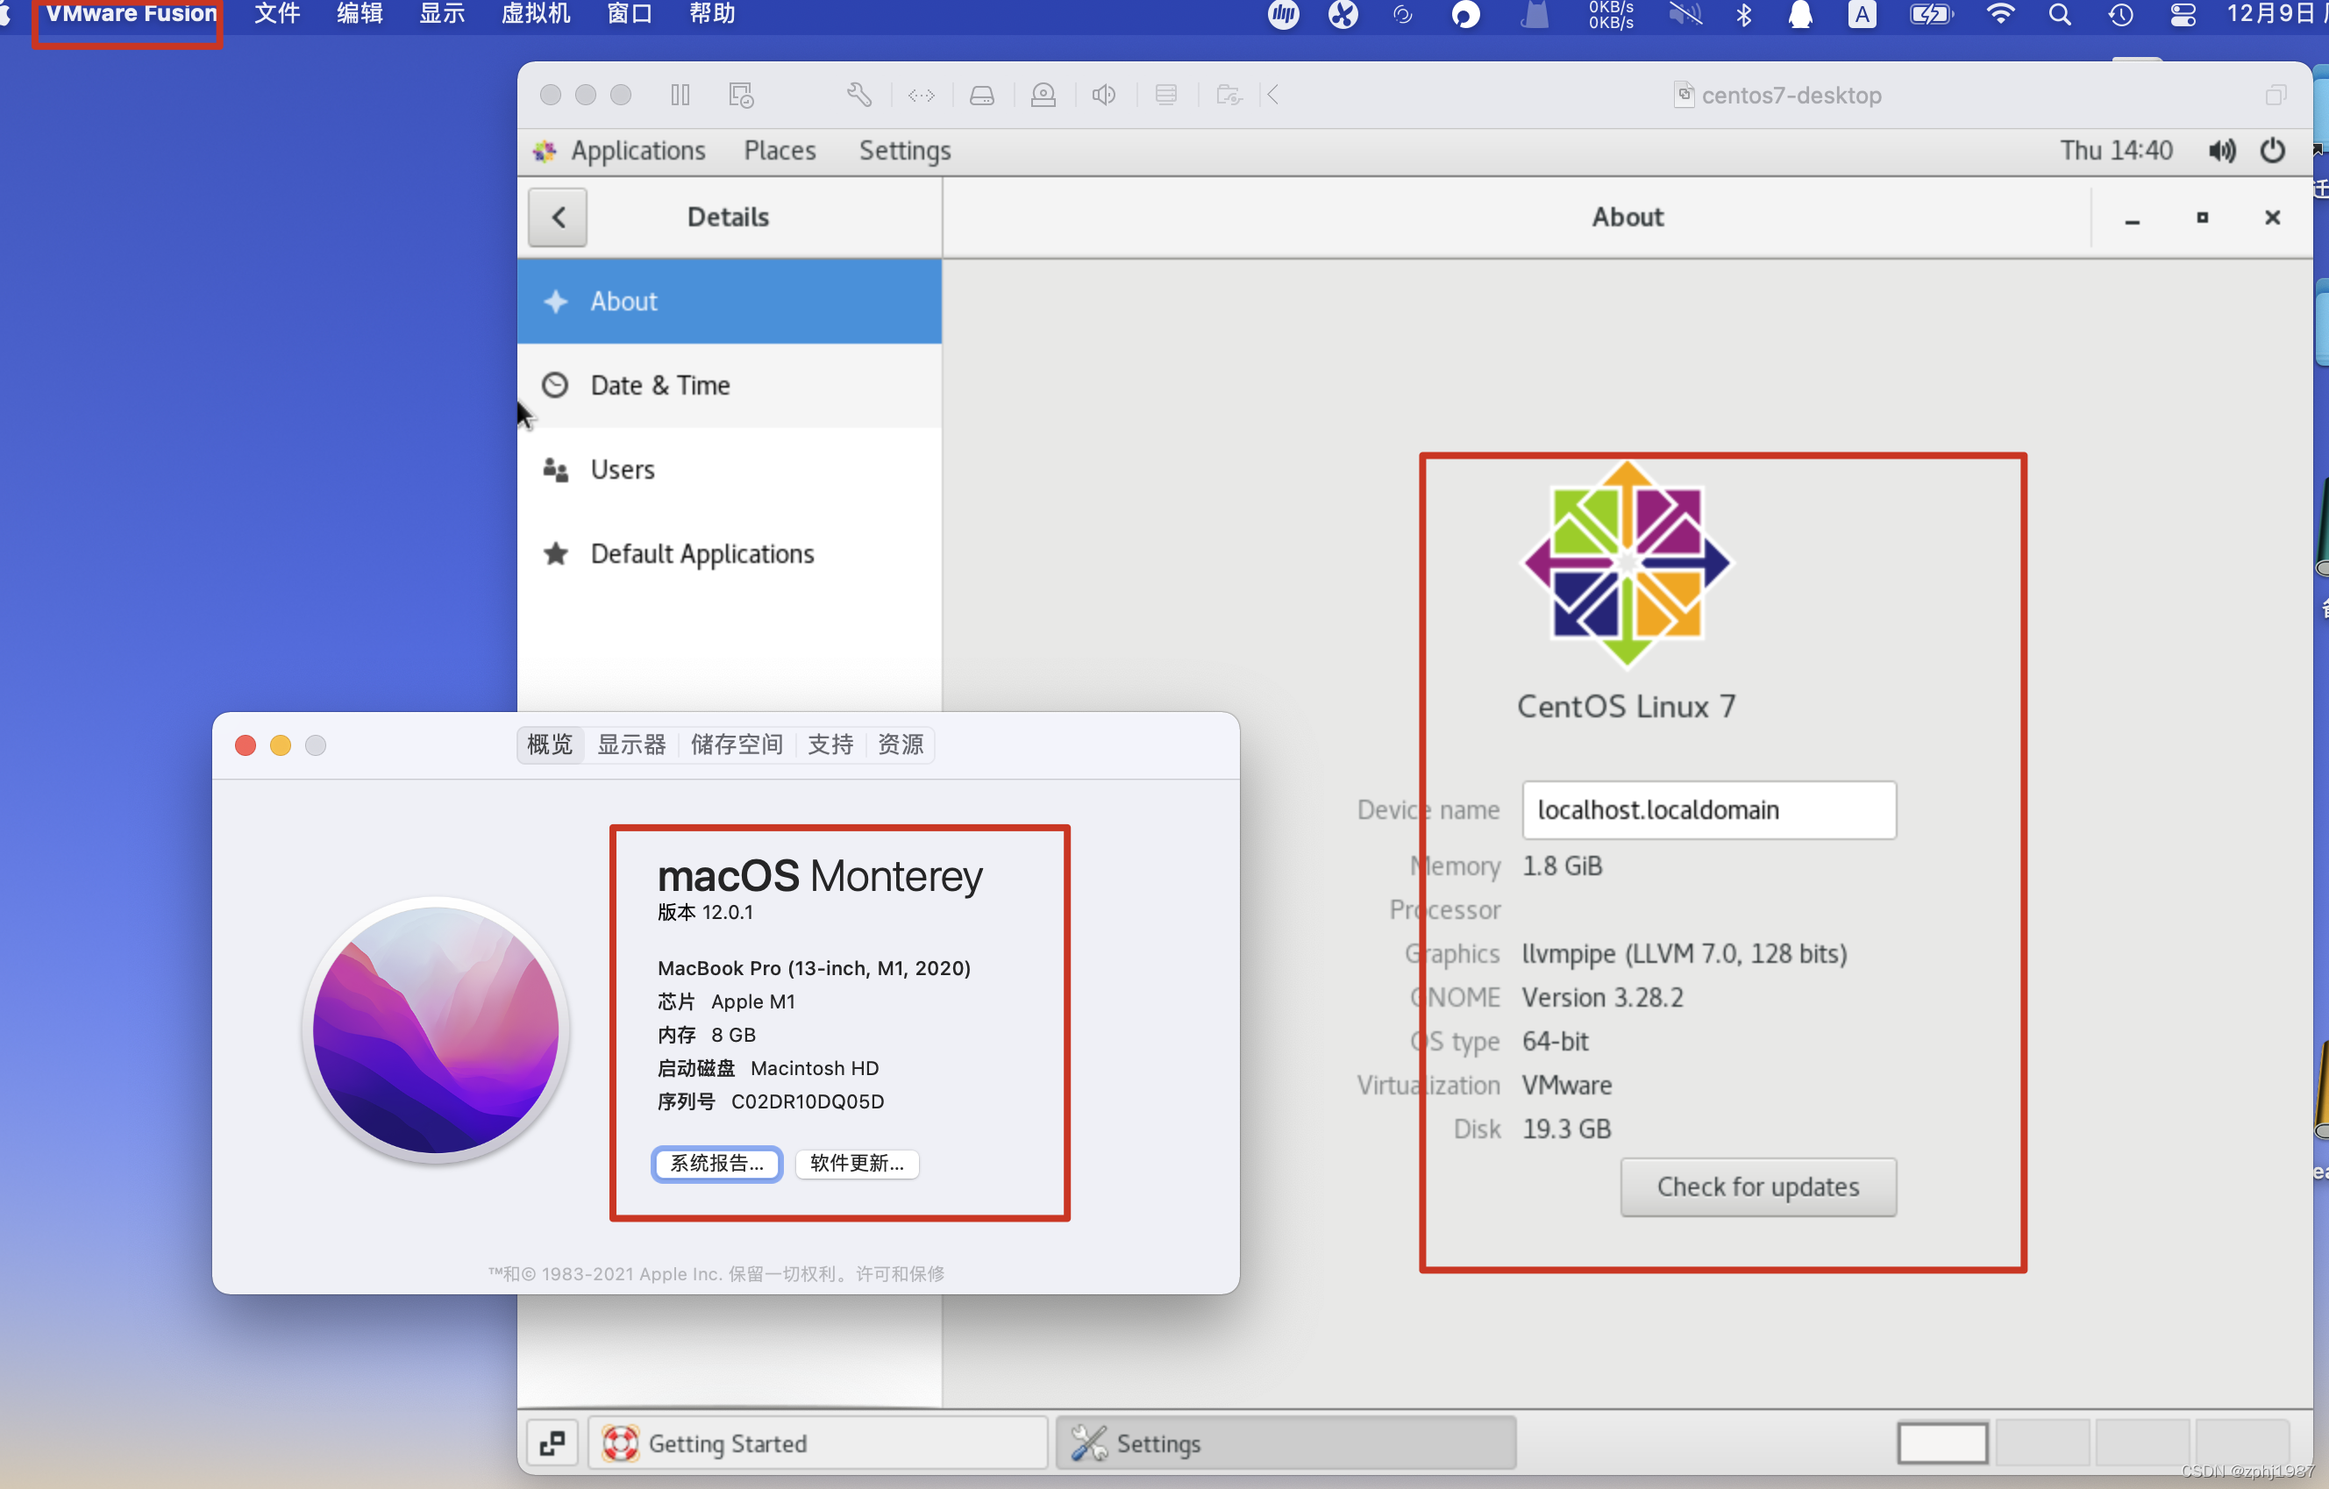Click the serial number C02DR10DQ05D
Screen dimensions: 2329x1489
[808, 1101]
